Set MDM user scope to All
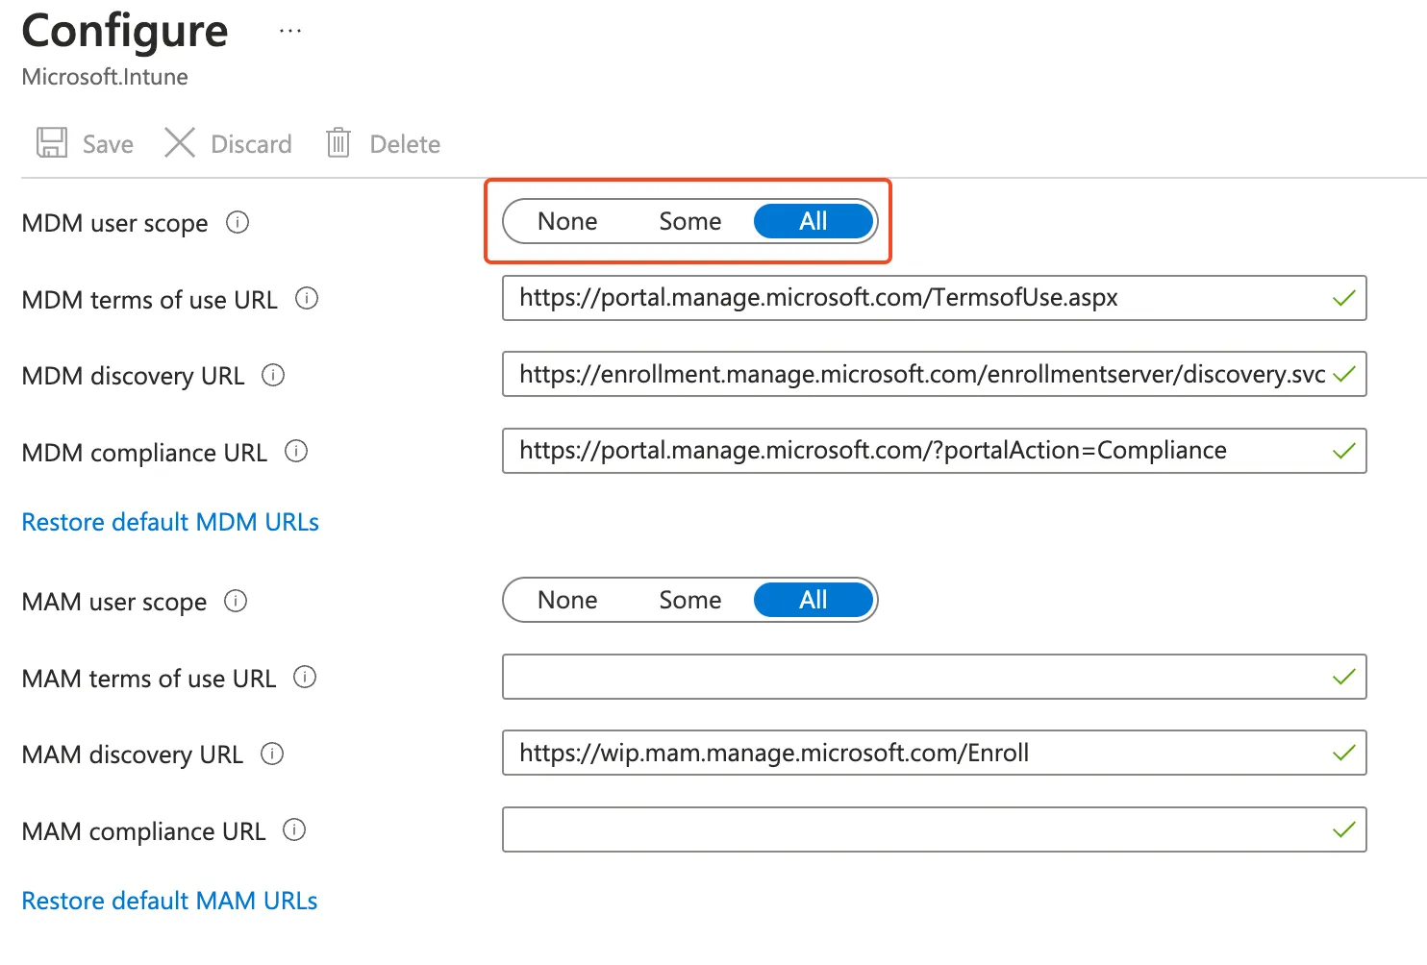This screenshot has width=1427, height=965. point(814,221)
